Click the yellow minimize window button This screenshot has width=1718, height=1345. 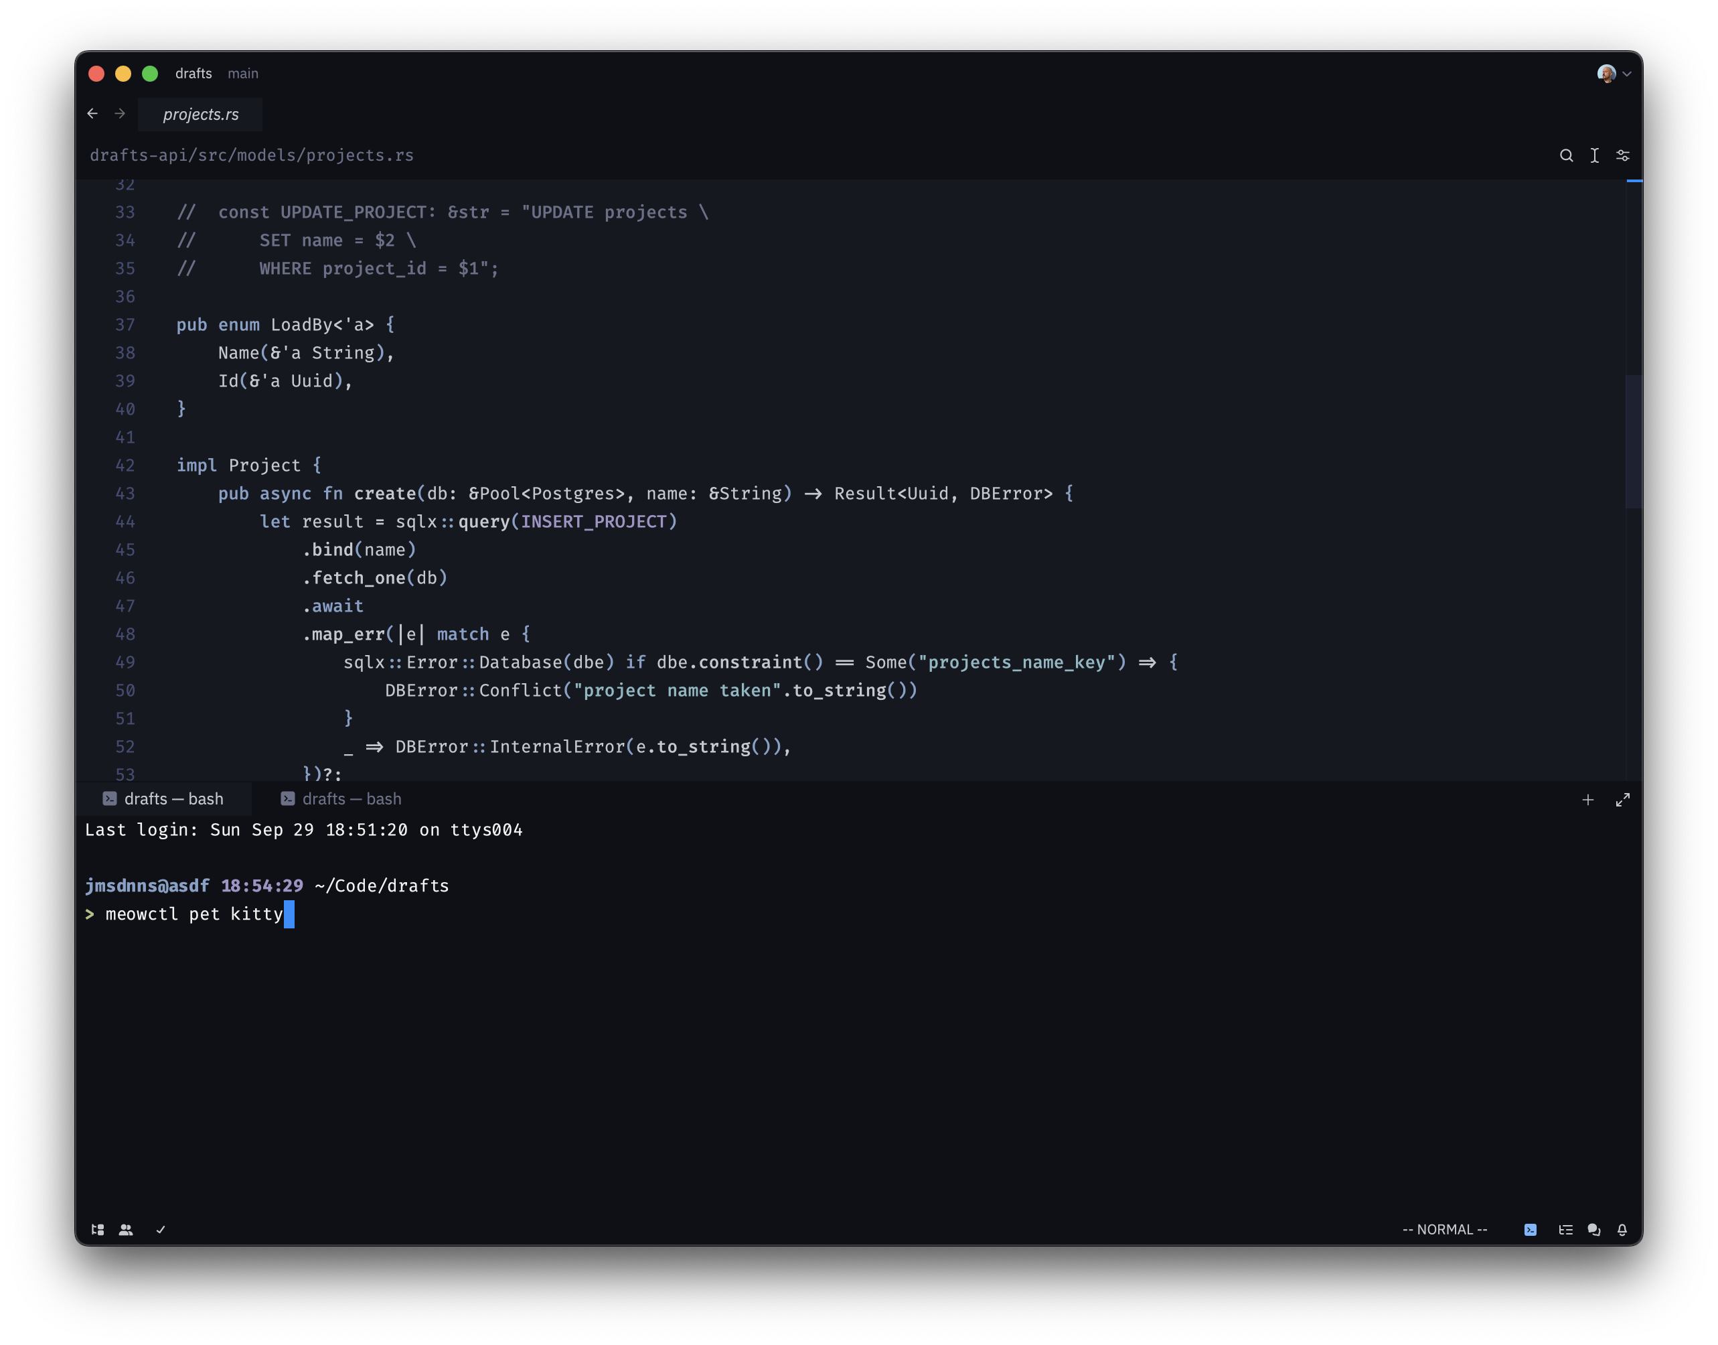(x=123, y=73)
